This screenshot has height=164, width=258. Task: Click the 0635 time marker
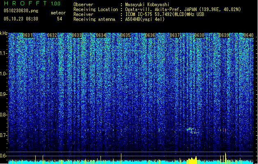pyautogui.click(x=126, y=35)
